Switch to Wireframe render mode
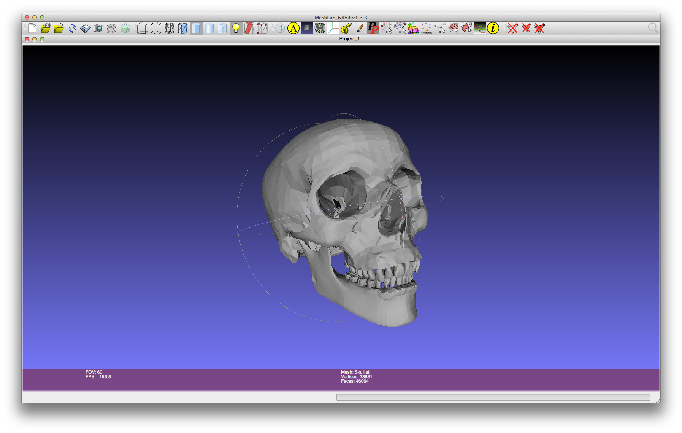 coord(170,28)
